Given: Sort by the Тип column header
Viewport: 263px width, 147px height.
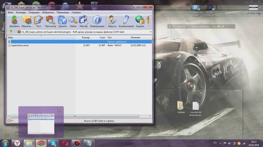Looking at the screenshot, I should click(x=110, y=38).
